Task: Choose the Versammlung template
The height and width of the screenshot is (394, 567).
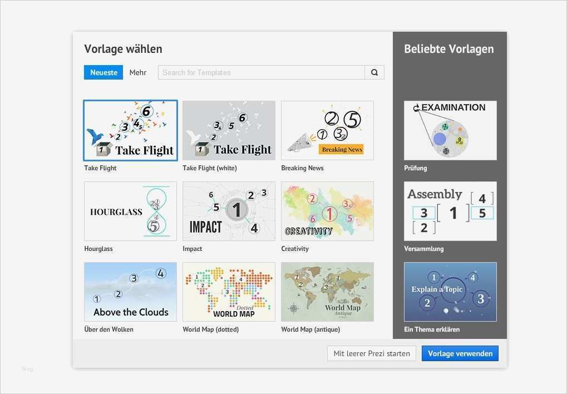Action: point(450,210)
